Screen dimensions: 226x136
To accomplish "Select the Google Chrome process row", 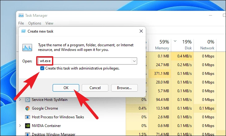I will pyautogui.click(x=117, y=108).
